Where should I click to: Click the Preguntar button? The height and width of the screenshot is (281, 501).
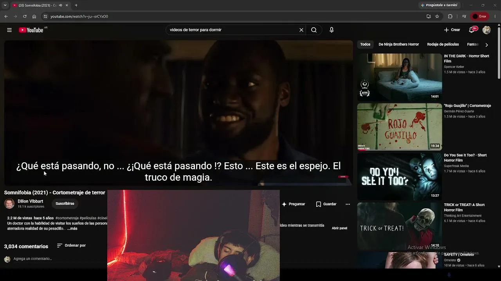point(294,204)
